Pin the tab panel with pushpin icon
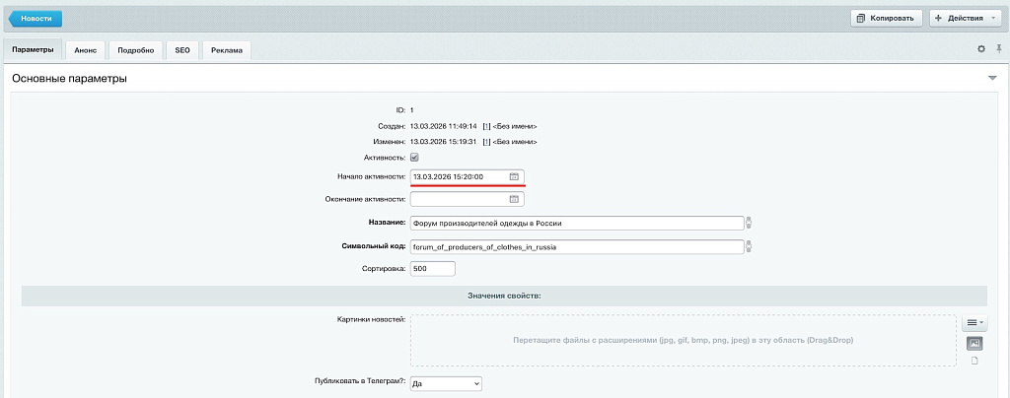 (998, 48)
